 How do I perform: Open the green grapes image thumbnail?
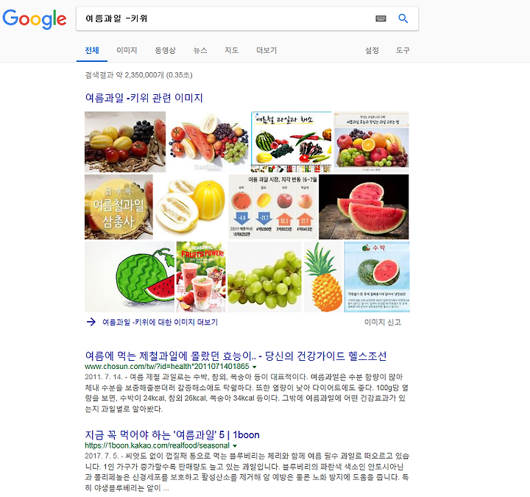(x=264, y=277)
